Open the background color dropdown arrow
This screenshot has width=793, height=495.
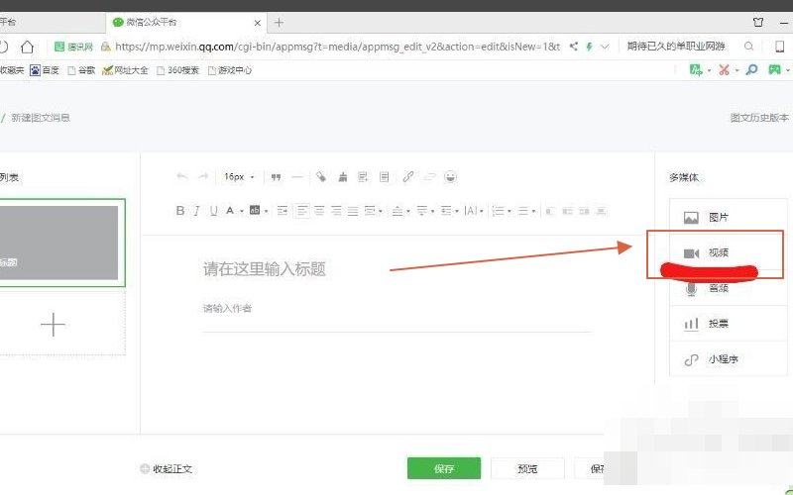(266, 211)
